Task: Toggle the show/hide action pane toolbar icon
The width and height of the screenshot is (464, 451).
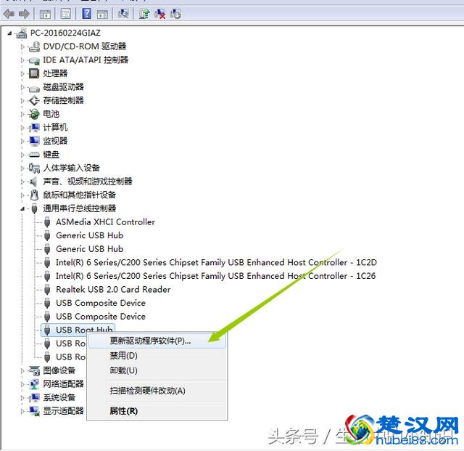Action: pos(102,14)
